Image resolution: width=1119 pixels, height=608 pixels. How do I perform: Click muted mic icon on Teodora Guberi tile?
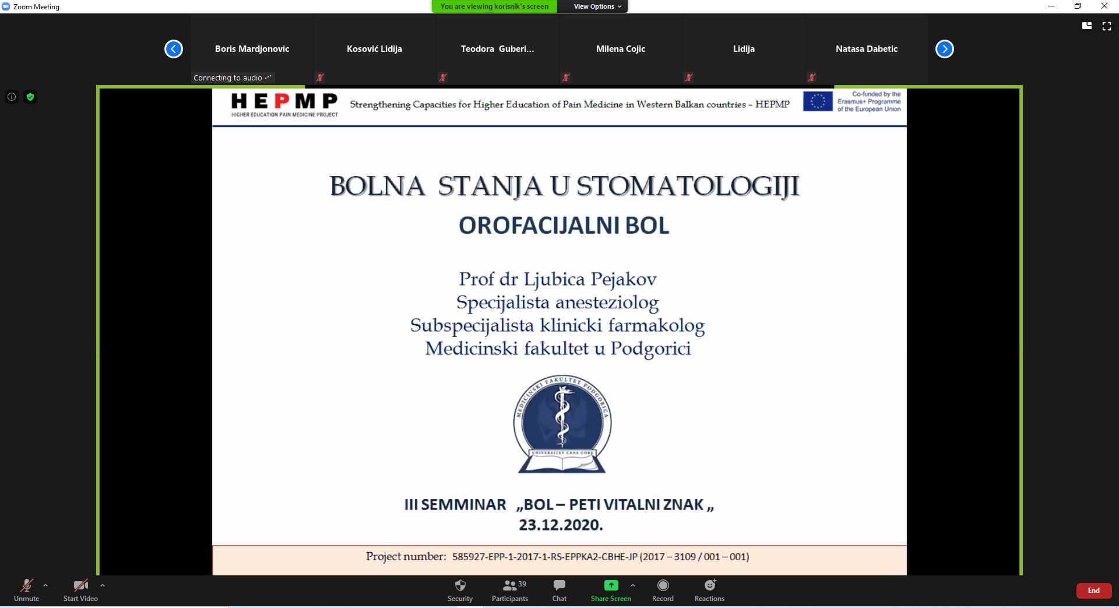[x=443, y=78]
